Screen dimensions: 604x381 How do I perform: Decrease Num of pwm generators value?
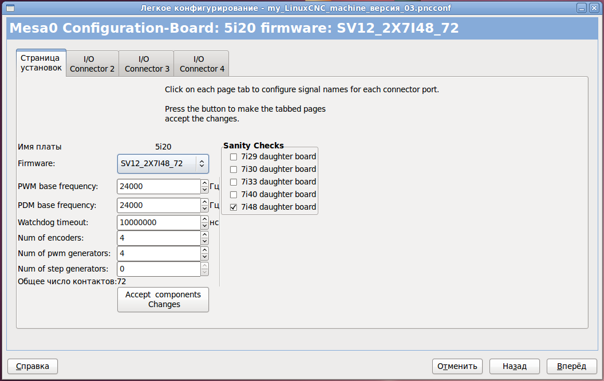pos(204,257)
